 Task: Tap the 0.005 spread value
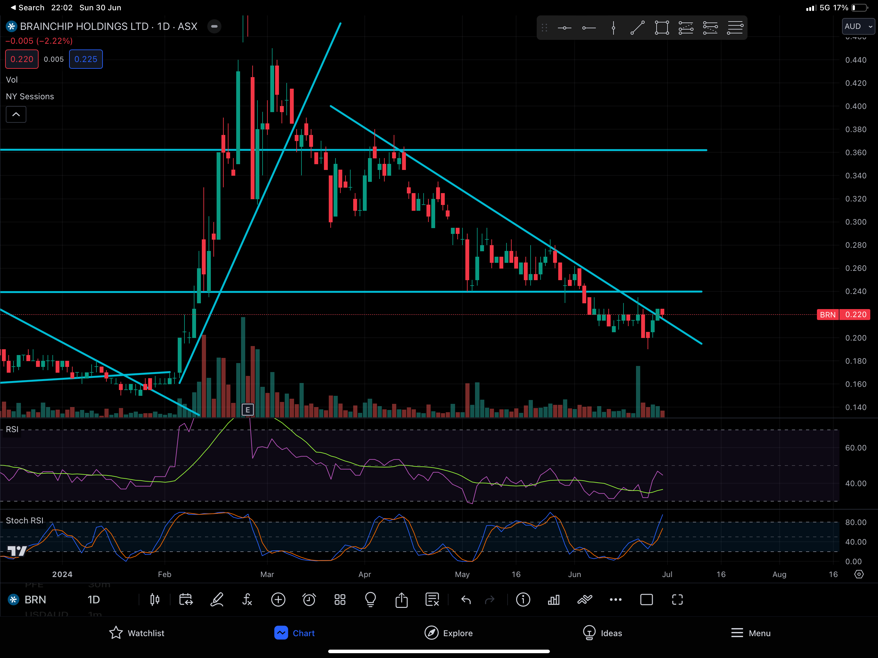coord(54,59)
